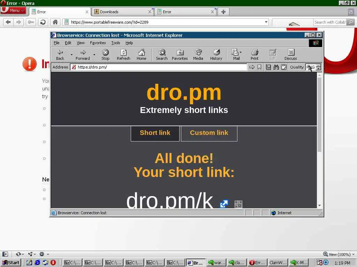Go to Opera's home page icon
This screenshot has width=357, height=267.
[x=55, y=22]
